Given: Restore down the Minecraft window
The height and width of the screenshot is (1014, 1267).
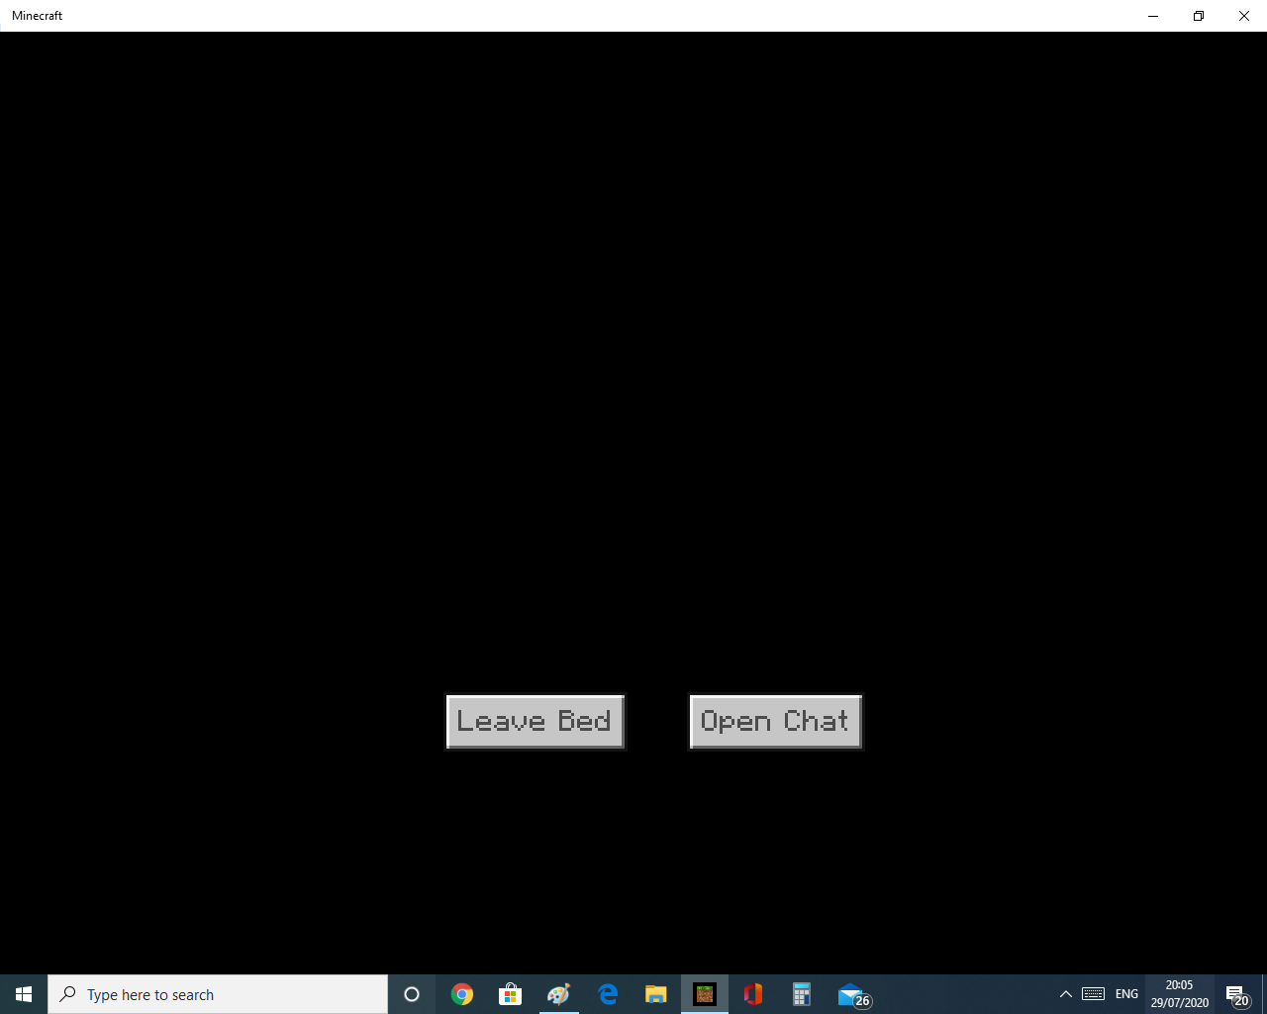Looking at the screenshot, I should point(1199,16).
